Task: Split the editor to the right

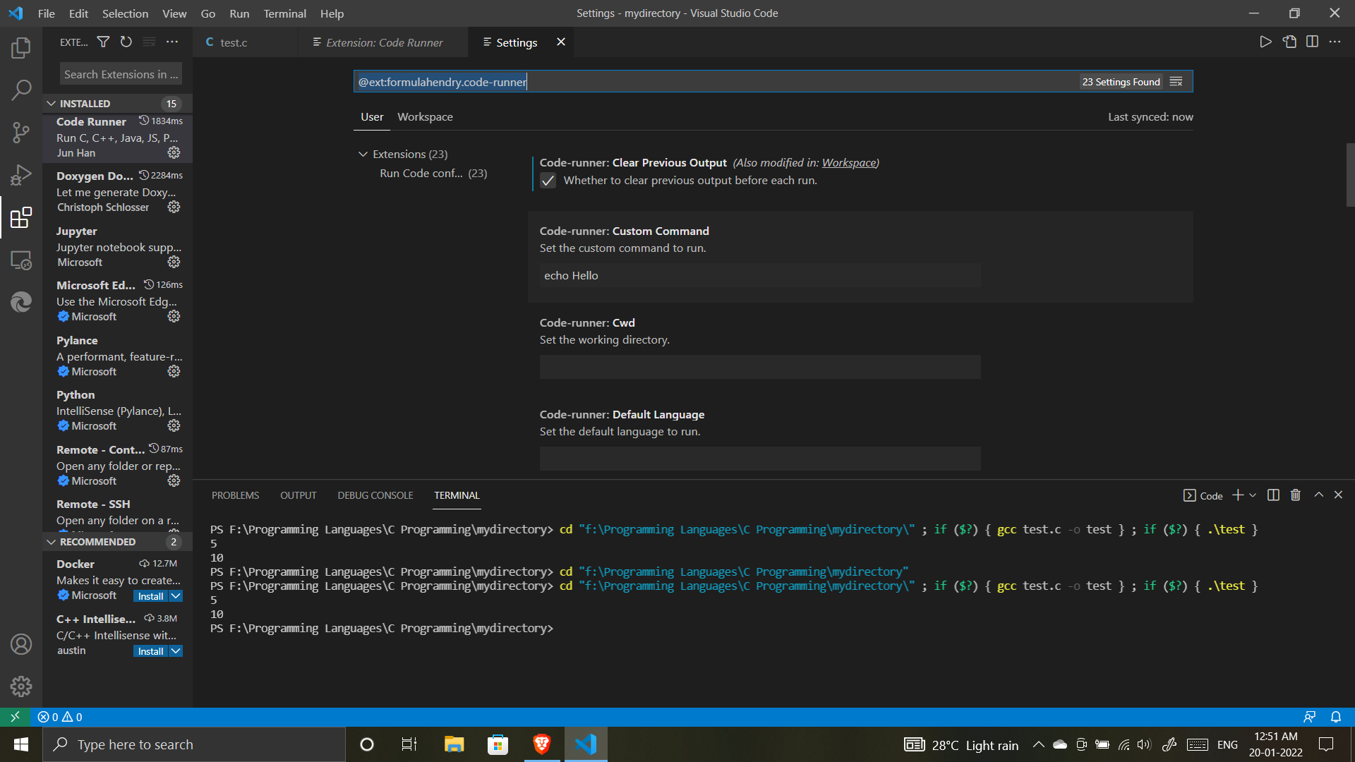Action: 1312,42
